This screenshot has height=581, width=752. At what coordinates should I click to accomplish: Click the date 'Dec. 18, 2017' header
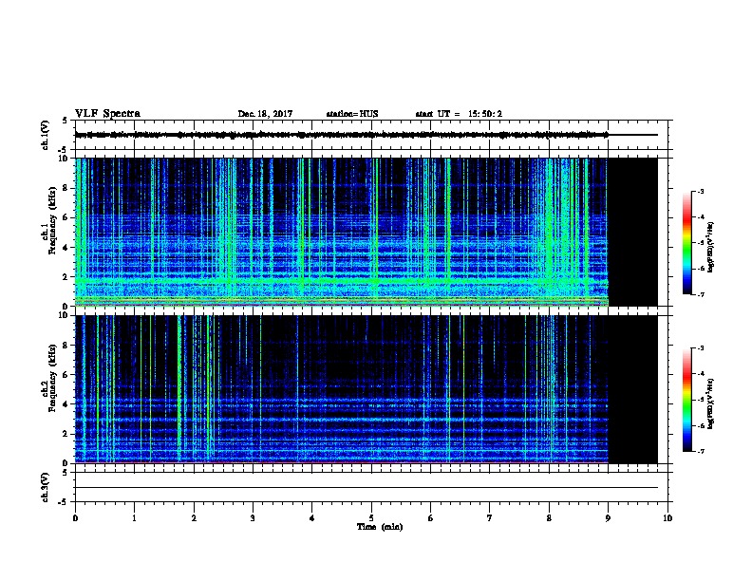(x=265, y=114)
